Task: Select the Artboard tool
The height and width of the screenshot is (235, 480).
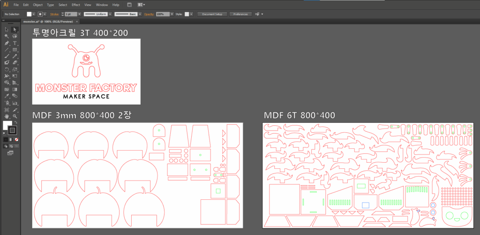Action: point(7,110)
